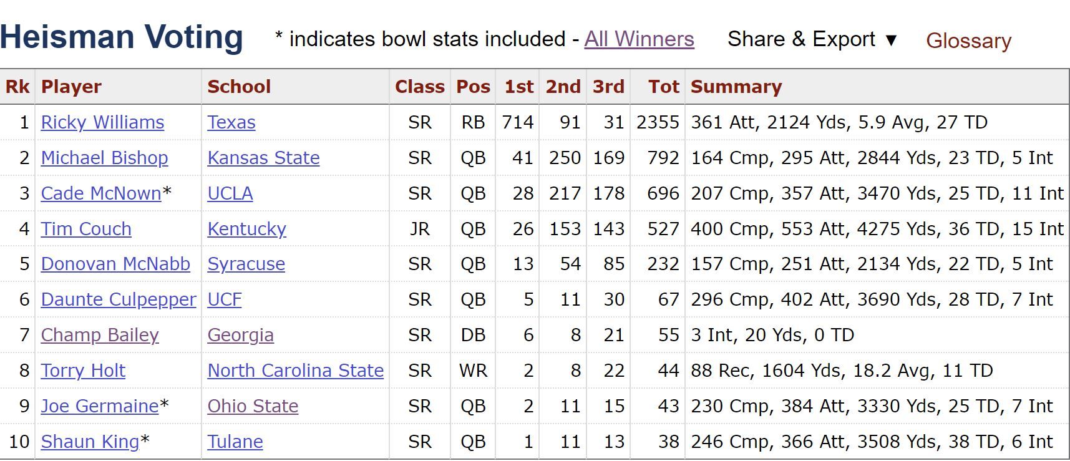The height and width of the screenshot is (461, 1070).
Task: Open Tim Couch player profile
Action: click(86, 229)
